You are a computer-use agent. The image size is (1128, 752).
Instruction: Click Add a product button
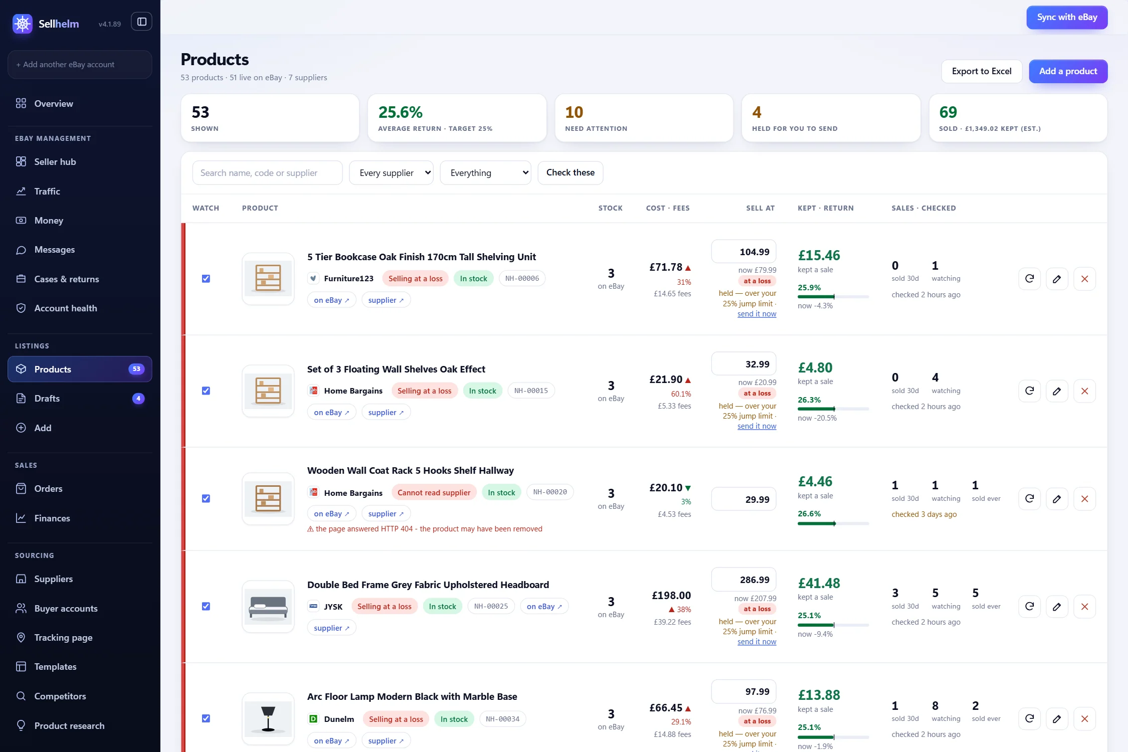[x=1068, y=71]
